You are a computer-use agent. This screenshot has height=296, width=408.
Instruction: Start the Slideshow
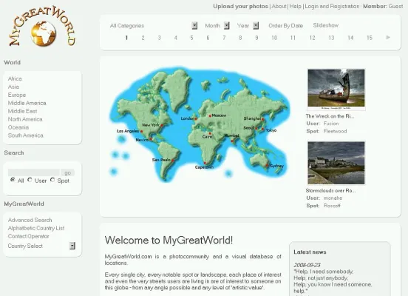[x=326, y=25]
